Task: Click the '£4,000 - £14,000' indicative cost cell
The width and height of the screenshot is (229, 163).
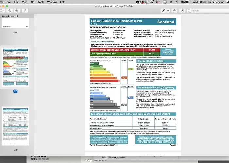Action: 144,123
